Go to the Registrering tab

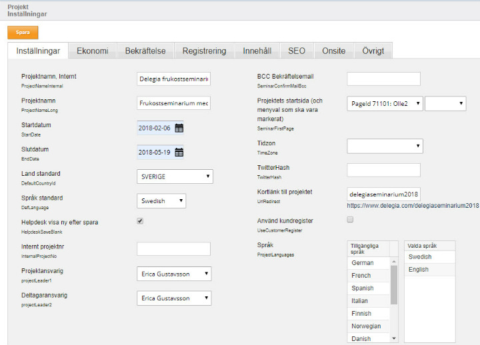click(204, 51)
